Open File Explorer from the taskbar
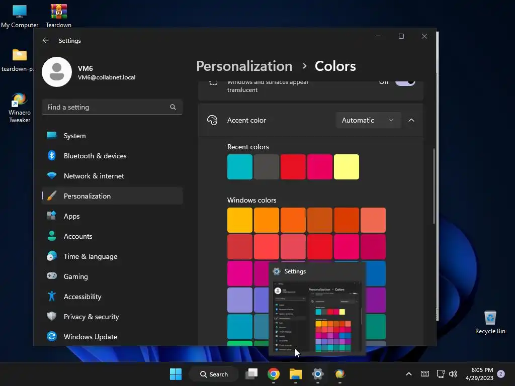This screenshot has height=386, width=515. 296,374
